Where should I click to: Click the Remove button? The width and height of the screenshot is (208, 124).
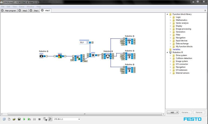[x=199, y=112]
